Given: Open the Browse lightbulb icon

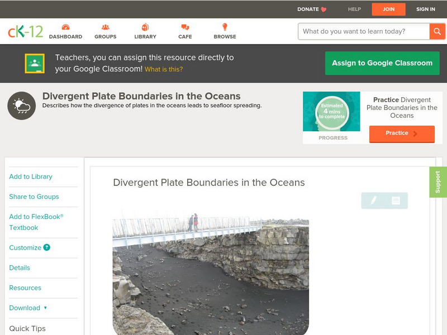Looking at the screenshot, I should coord(225,27).
